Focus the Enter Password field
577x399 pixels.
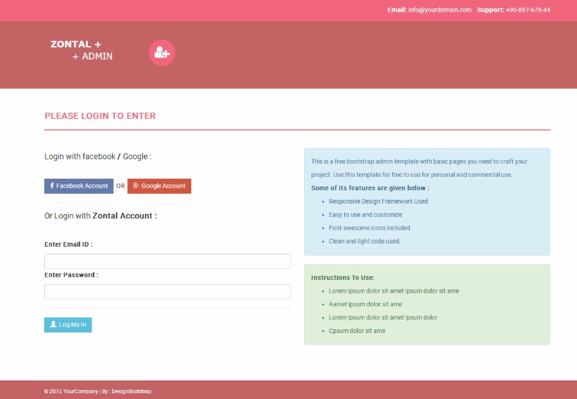pos(167,291)
